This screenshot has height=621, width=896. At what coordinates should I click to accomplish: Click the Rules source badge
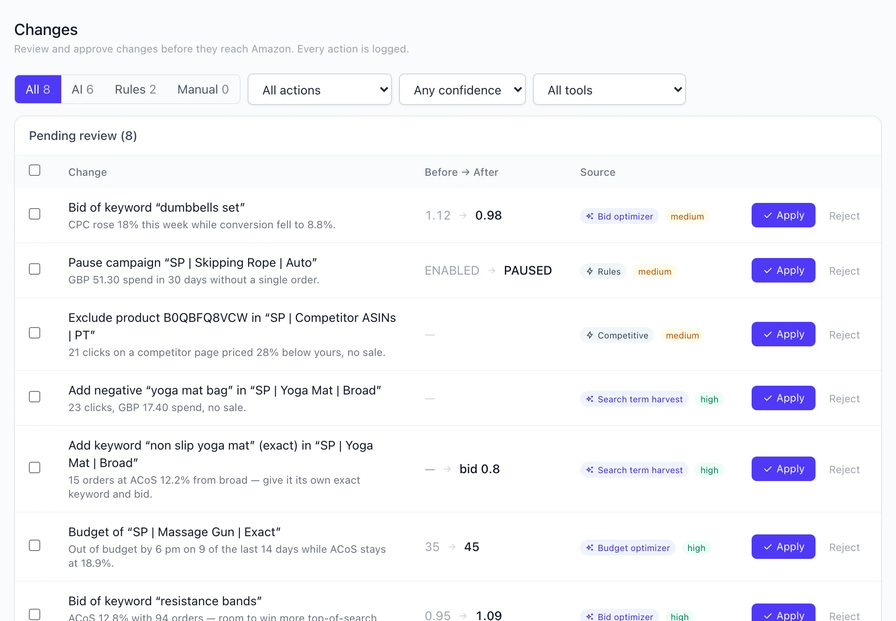[x=603, y=271]
